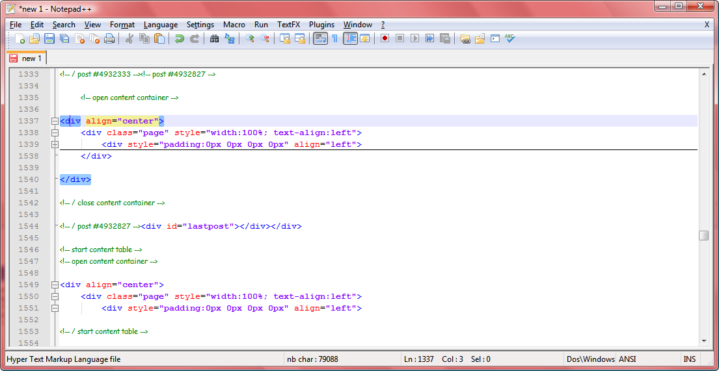Image resolution: width=719 pixels, height=371 pixels.
Task: Click the Copy toolbar icon
Action: click(144, 39)
